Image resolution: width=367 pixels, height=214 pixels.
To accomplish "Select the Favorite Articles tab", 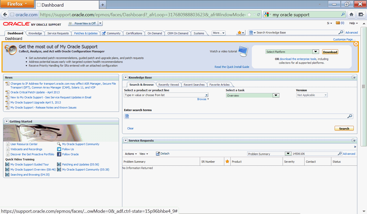I will [219, 85].
